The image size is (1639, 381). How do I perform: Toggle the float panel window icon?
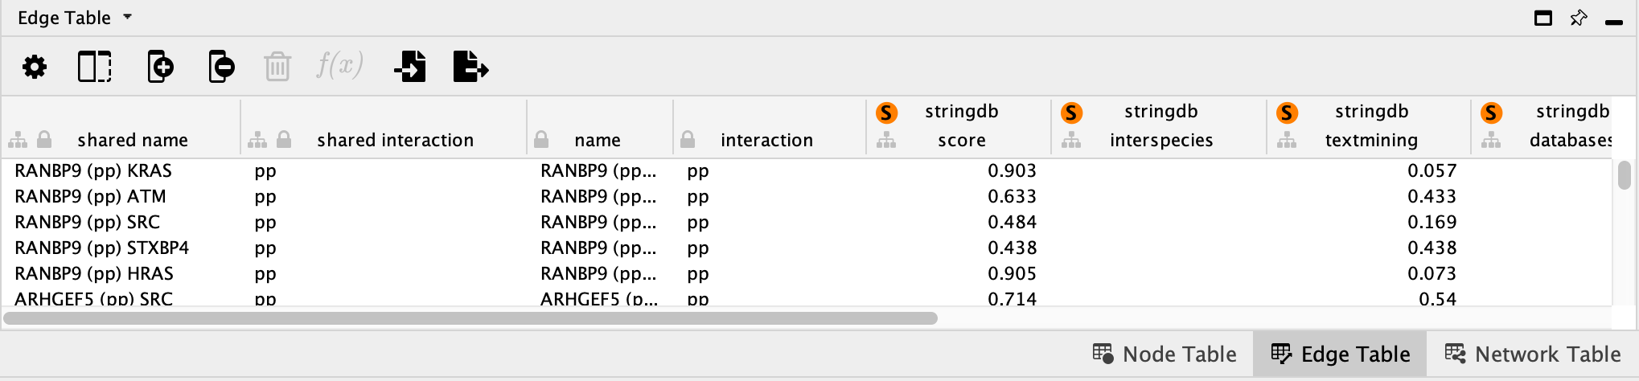tap(1543, 18)
